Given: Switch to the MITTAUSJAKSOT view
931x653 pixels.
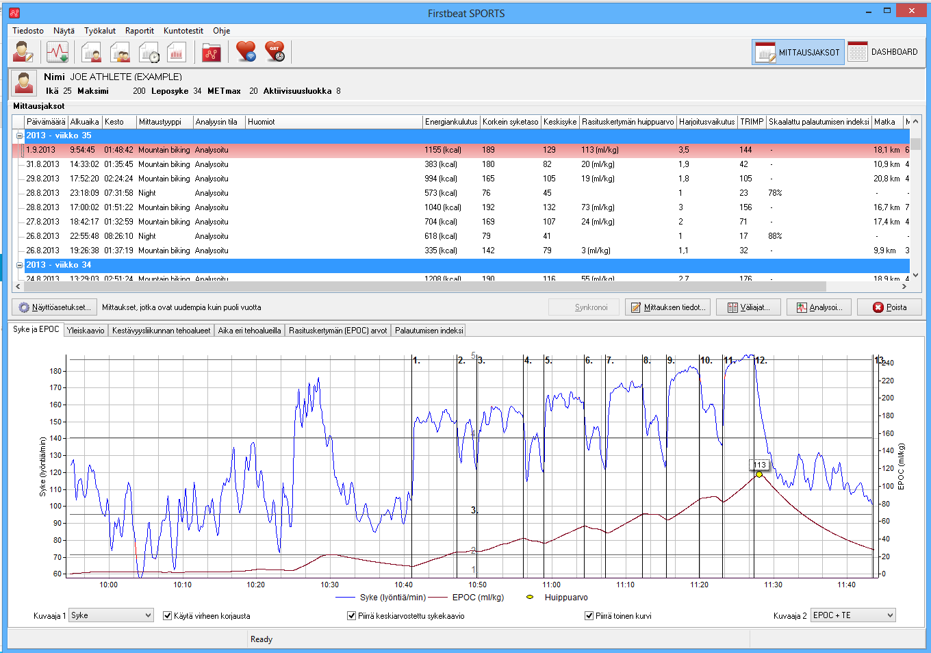Looking at the screenshot, I should 798,52.
